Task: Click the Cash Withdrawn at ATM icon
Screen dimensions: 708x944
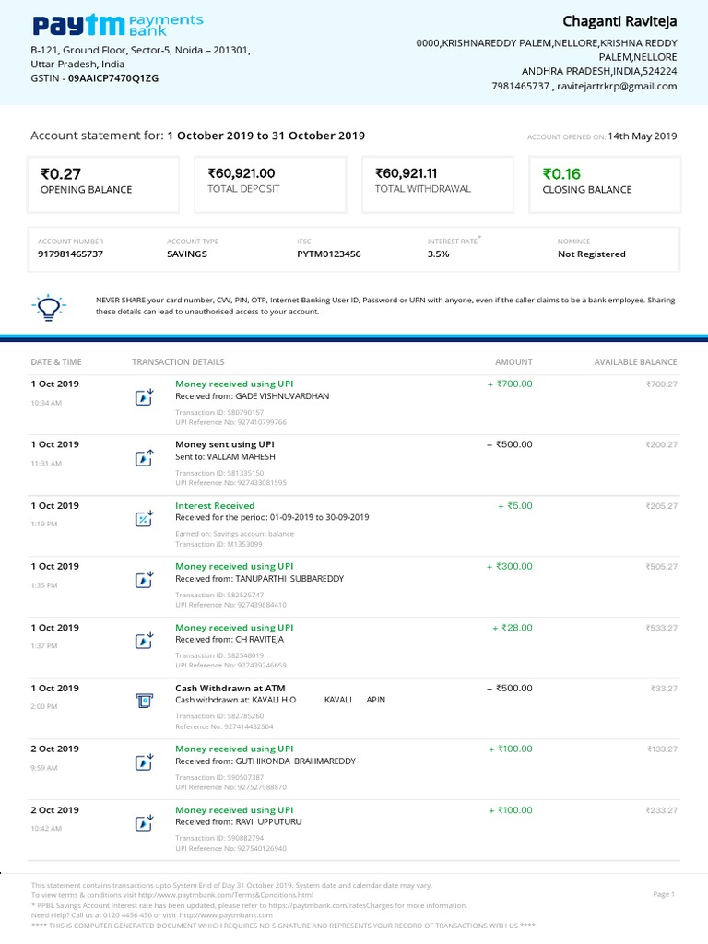Action: tap(144, 701)
